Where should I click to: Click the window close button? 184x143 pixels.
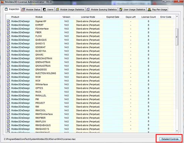click(x=179, y=1)
